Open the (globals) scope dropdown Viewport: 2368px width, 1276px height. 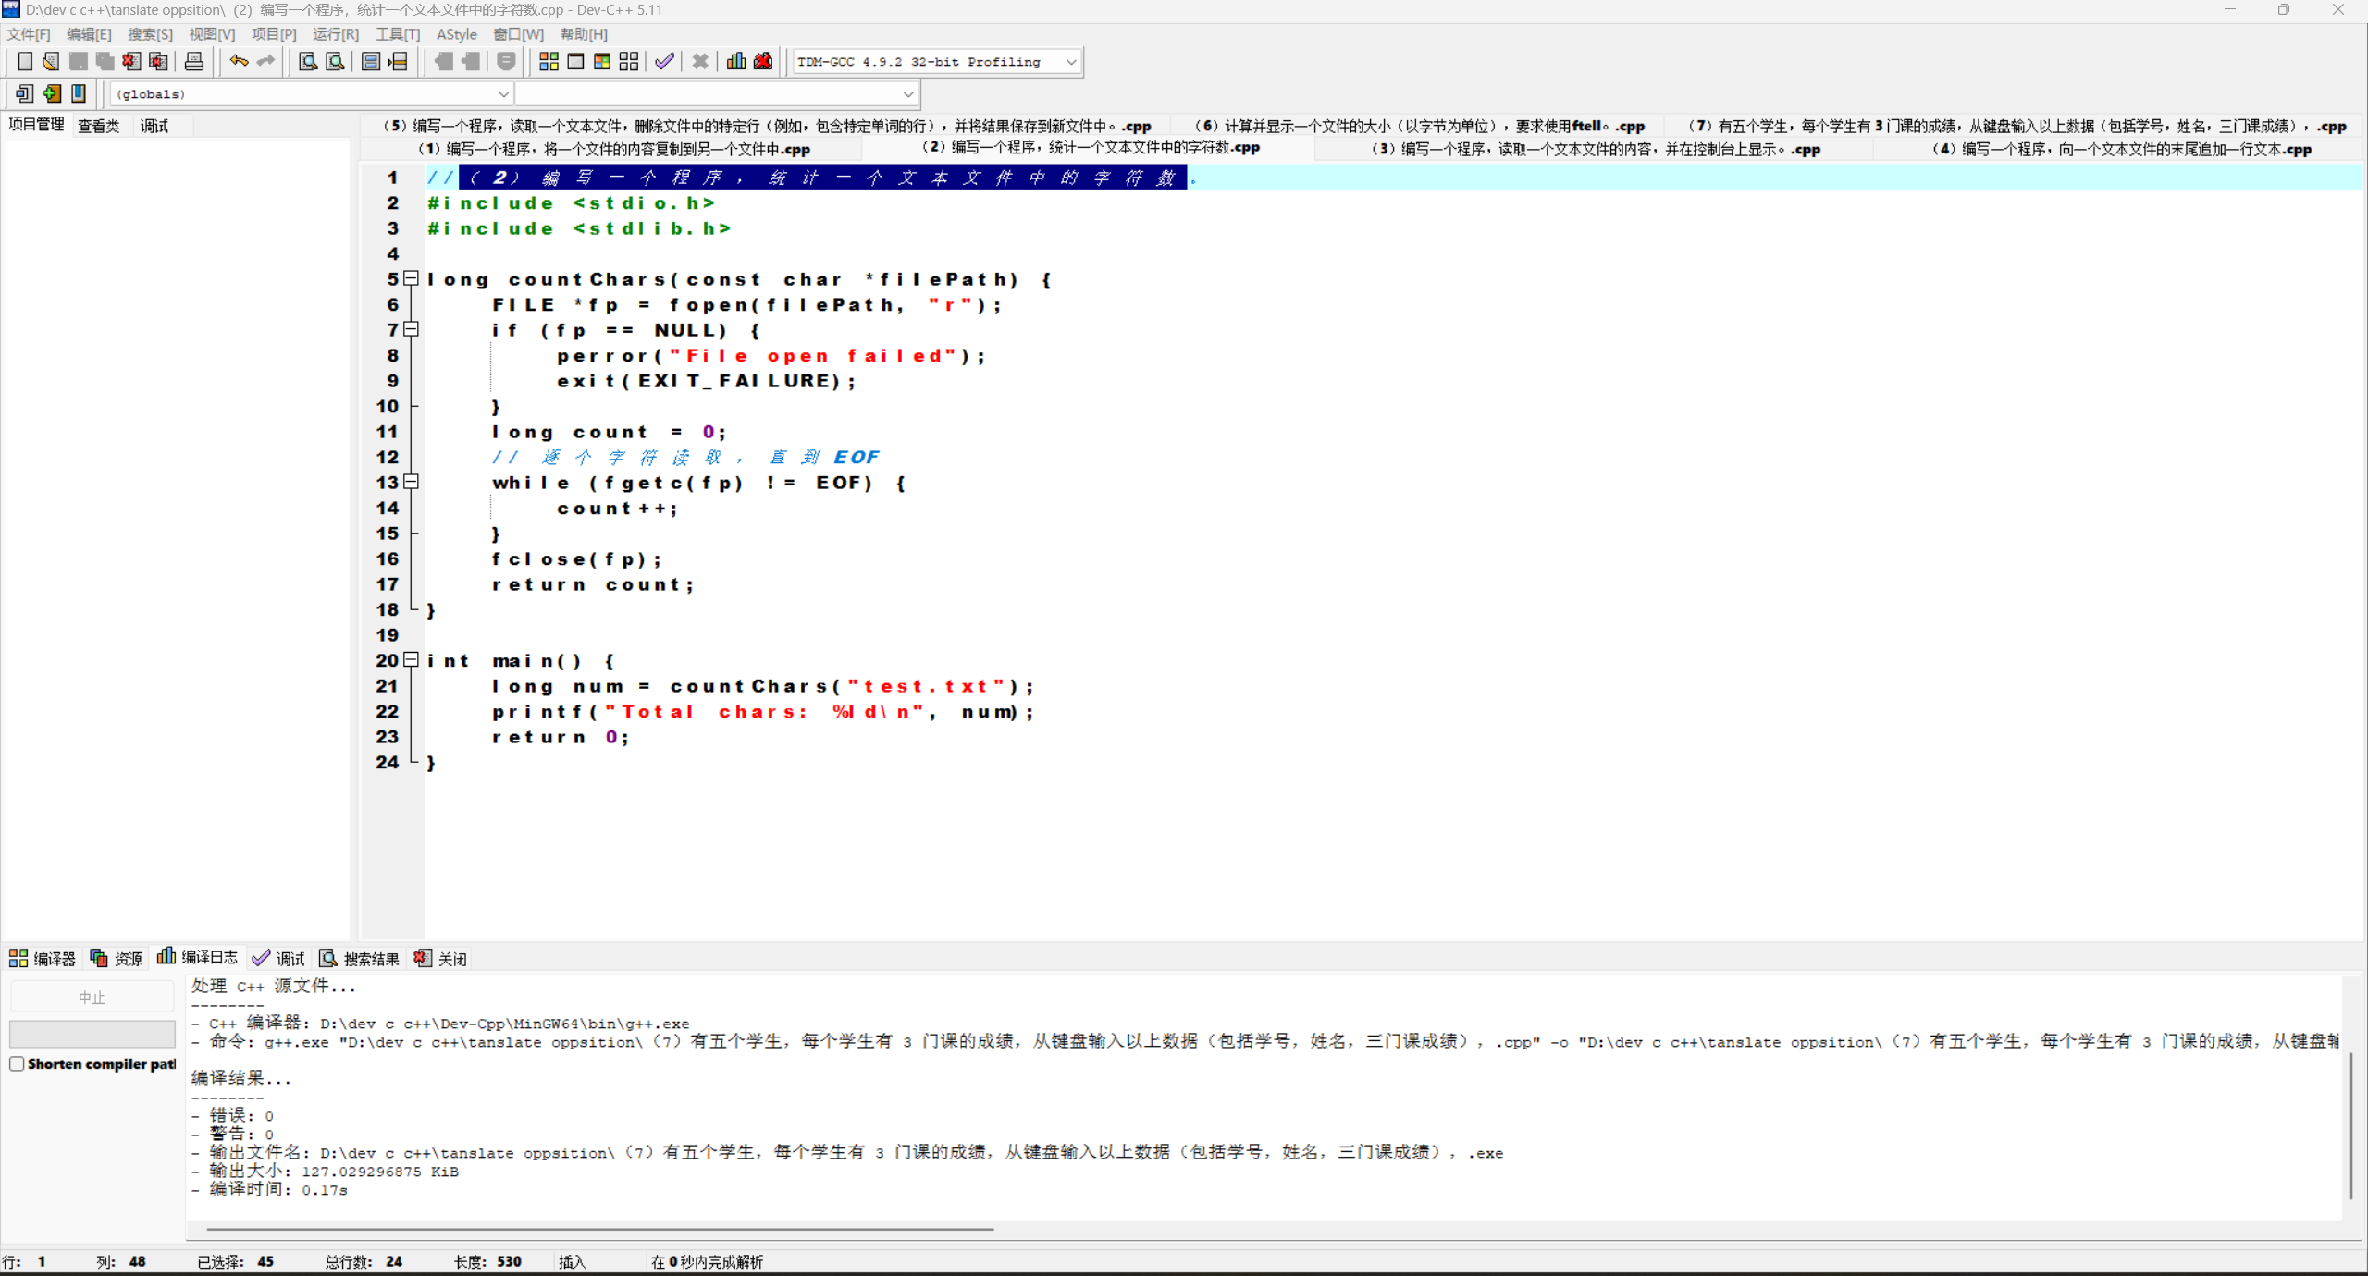point(503,93)
